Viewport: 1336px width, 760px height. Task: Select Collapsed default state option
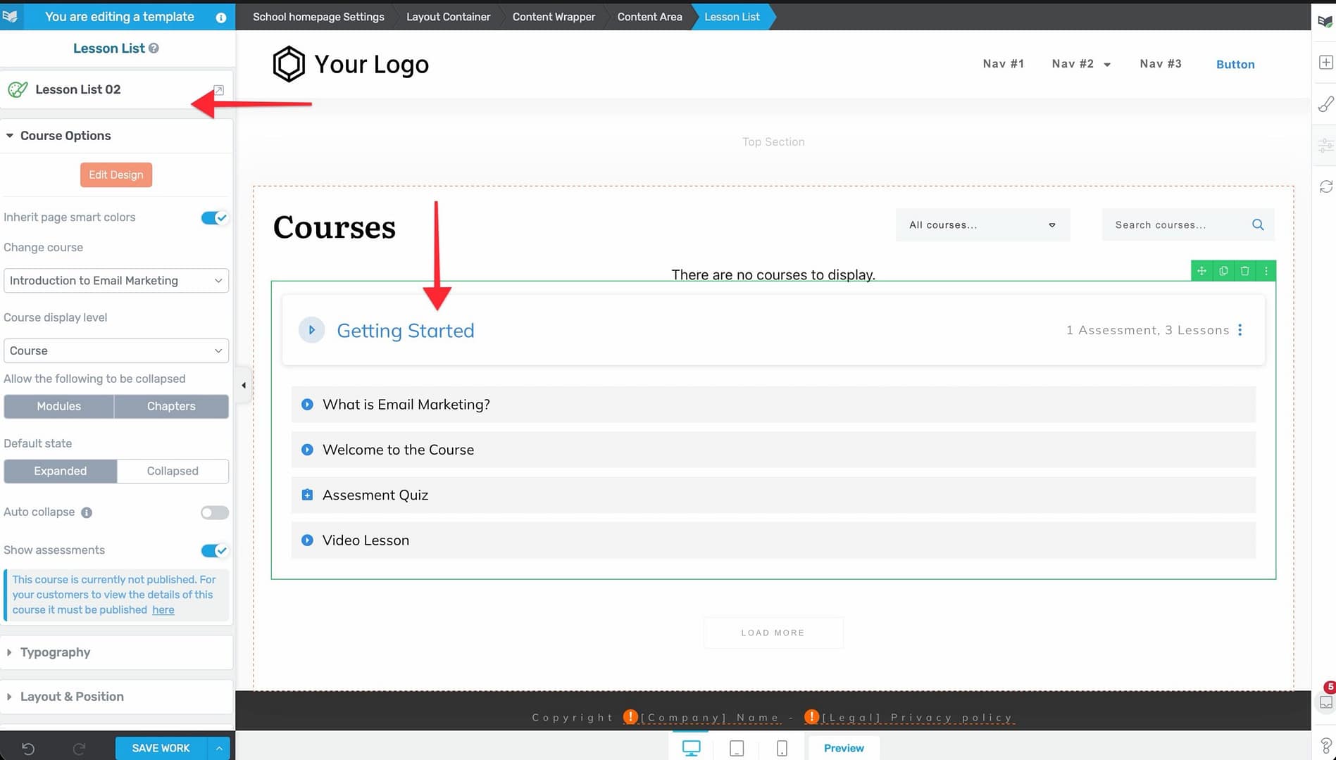173,471
